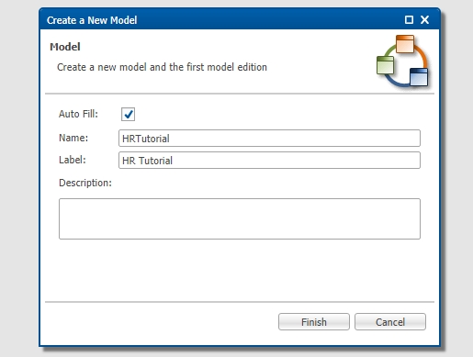Maximize the Create a New Model dialog

[409, 20]
